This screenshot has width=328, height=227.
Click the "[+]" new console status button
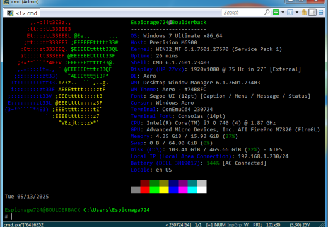pyautogui.click(x=209, y=224)
